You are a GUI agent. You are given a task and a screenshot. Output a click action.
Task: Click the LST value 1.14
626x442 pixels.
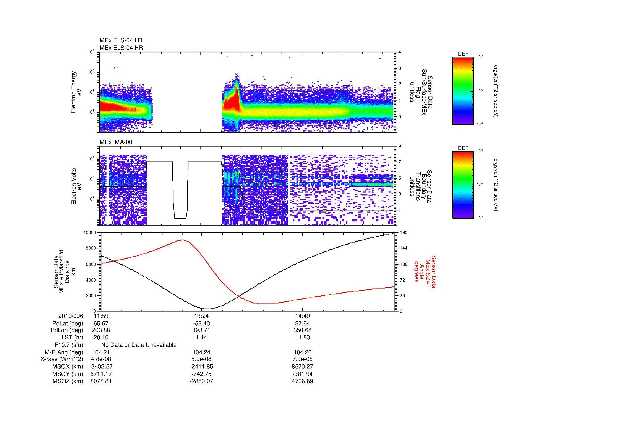point(201,337)
